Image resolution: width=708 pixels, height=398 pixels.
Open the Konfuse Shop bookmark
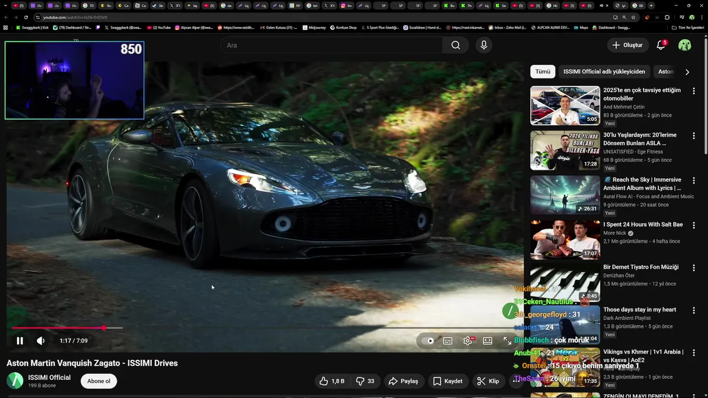[x=343, y=27]
